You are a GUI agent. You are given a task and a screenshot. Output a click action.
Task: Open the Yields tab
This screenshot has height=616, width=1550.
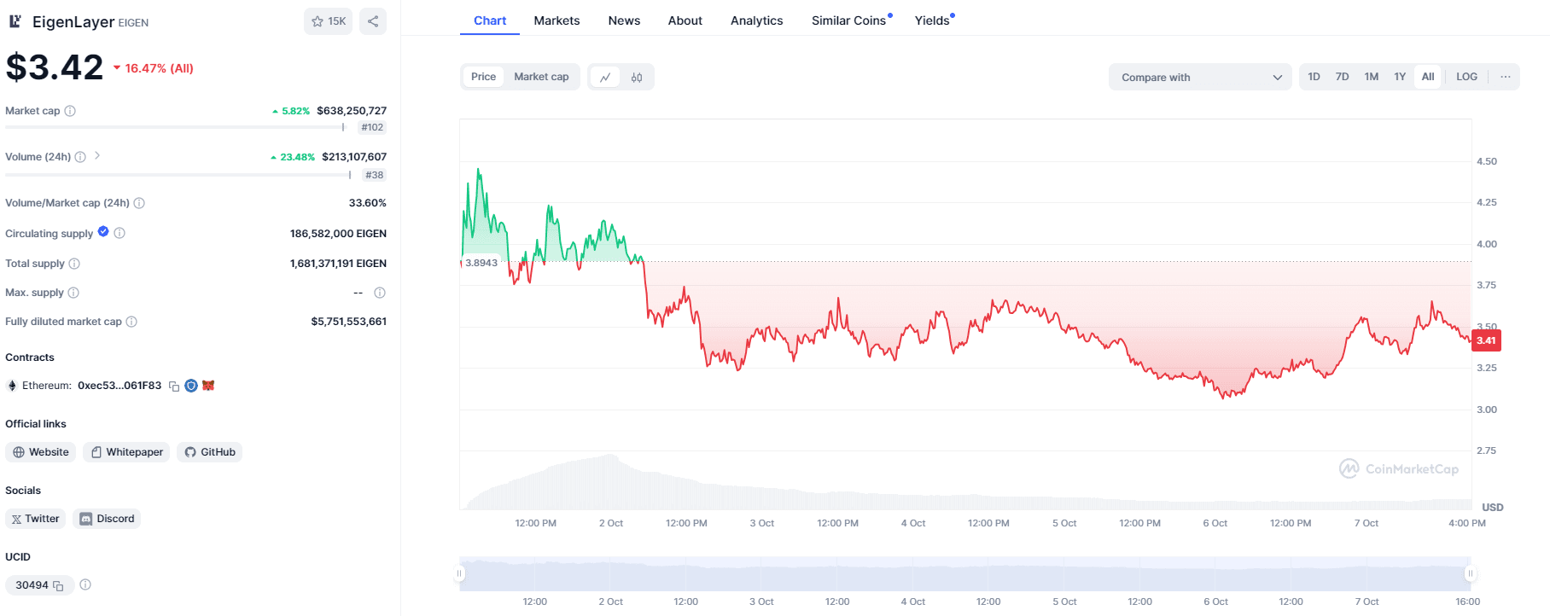(933, 20)
